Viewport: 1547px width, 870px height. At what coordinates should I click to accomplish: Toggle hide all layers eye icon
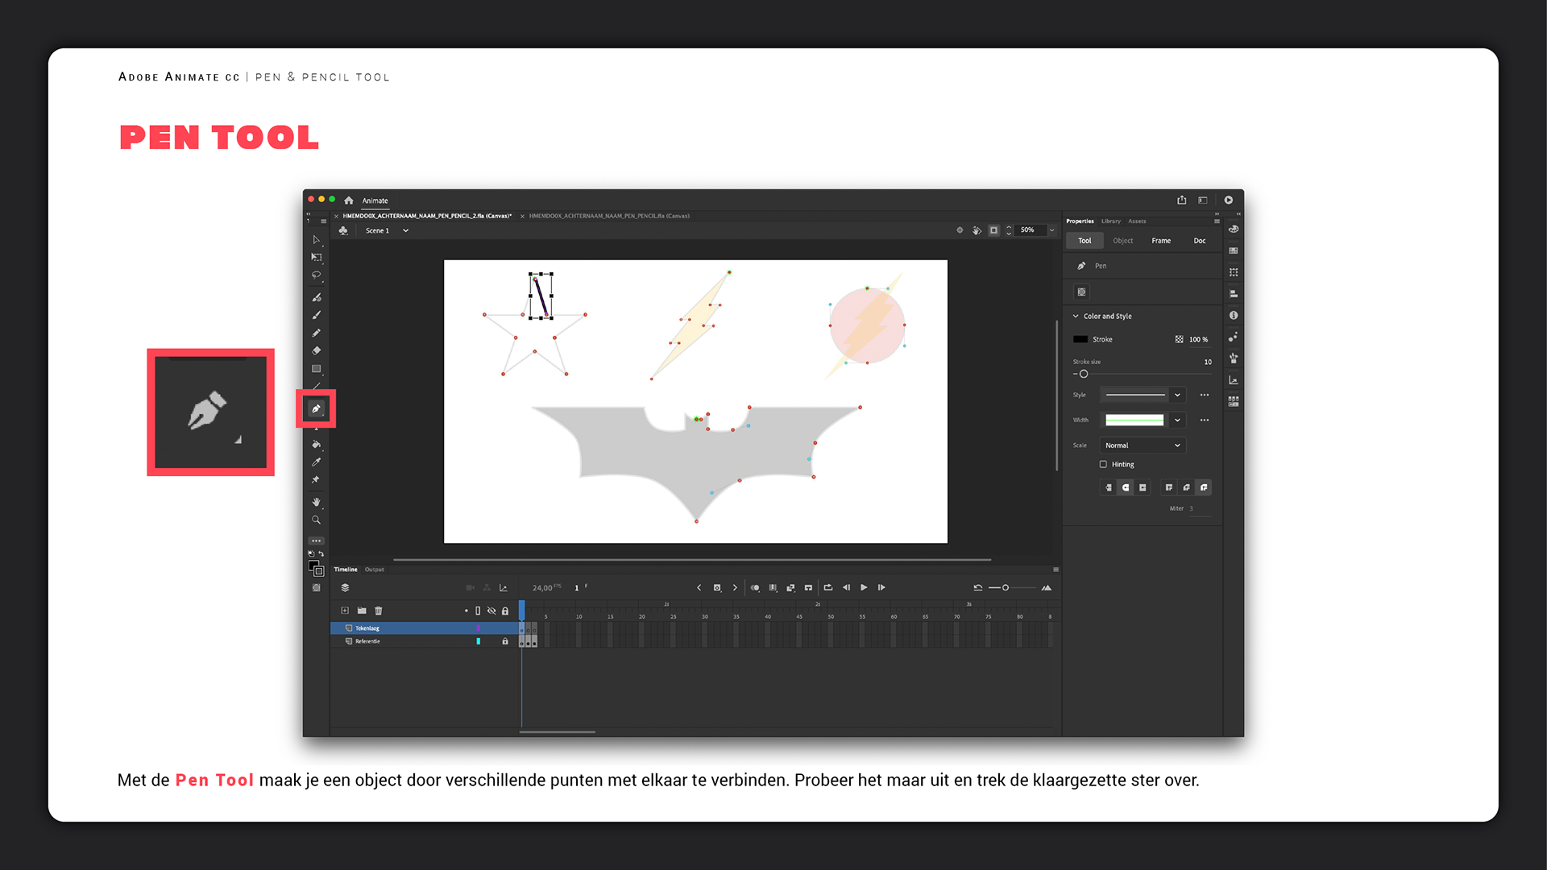[x=491, y=611]
